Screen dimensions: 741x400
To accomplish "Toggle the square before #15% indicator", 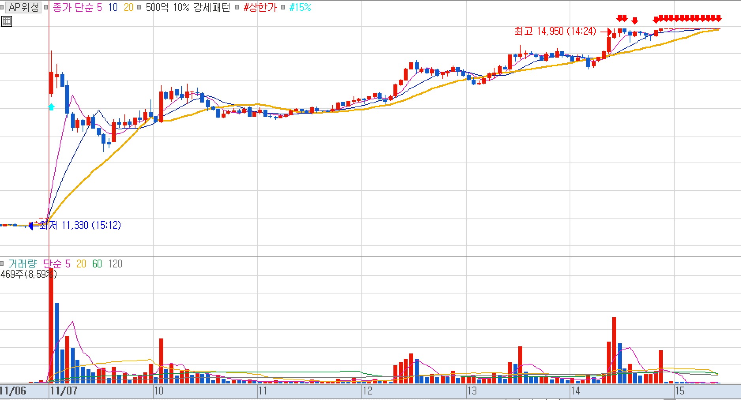I will coord(283,7).
